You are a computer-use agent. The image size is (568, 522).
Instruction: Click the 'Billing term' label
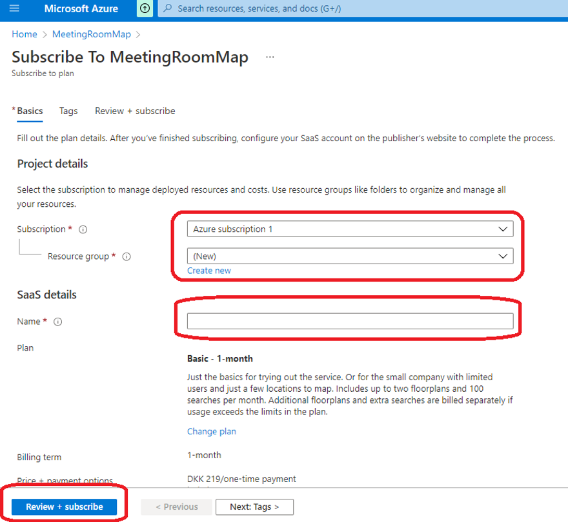coord(39,458)
